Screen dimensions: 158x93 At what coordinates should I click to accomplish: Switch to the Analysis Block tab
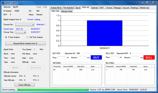[x=56, y=8]
